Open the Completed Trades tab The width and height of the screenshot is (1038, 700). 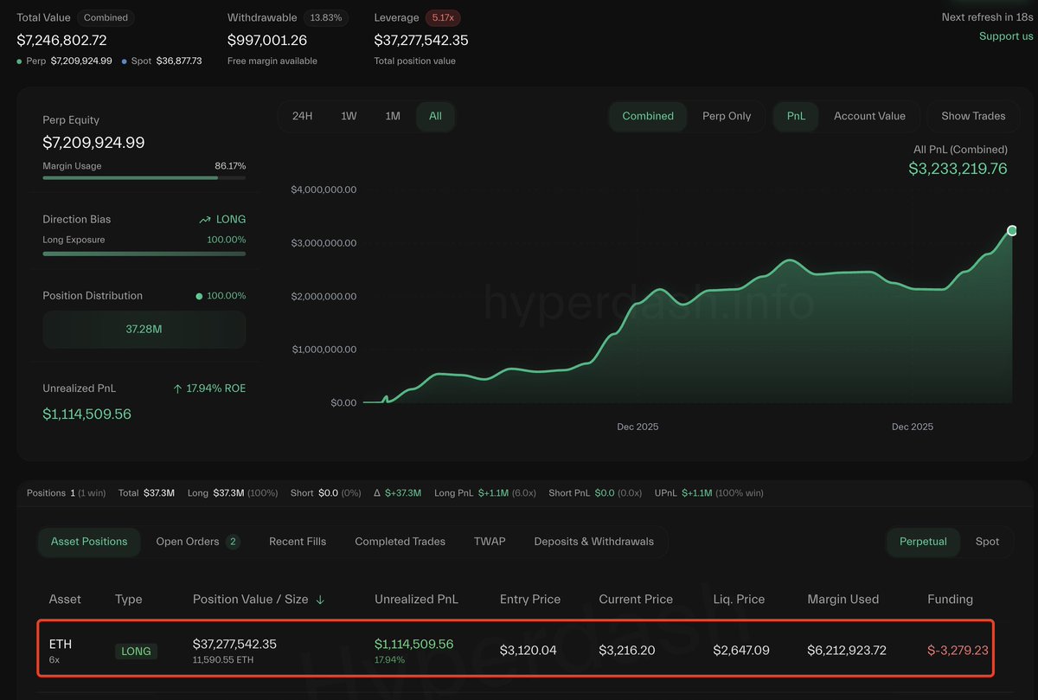400,541
